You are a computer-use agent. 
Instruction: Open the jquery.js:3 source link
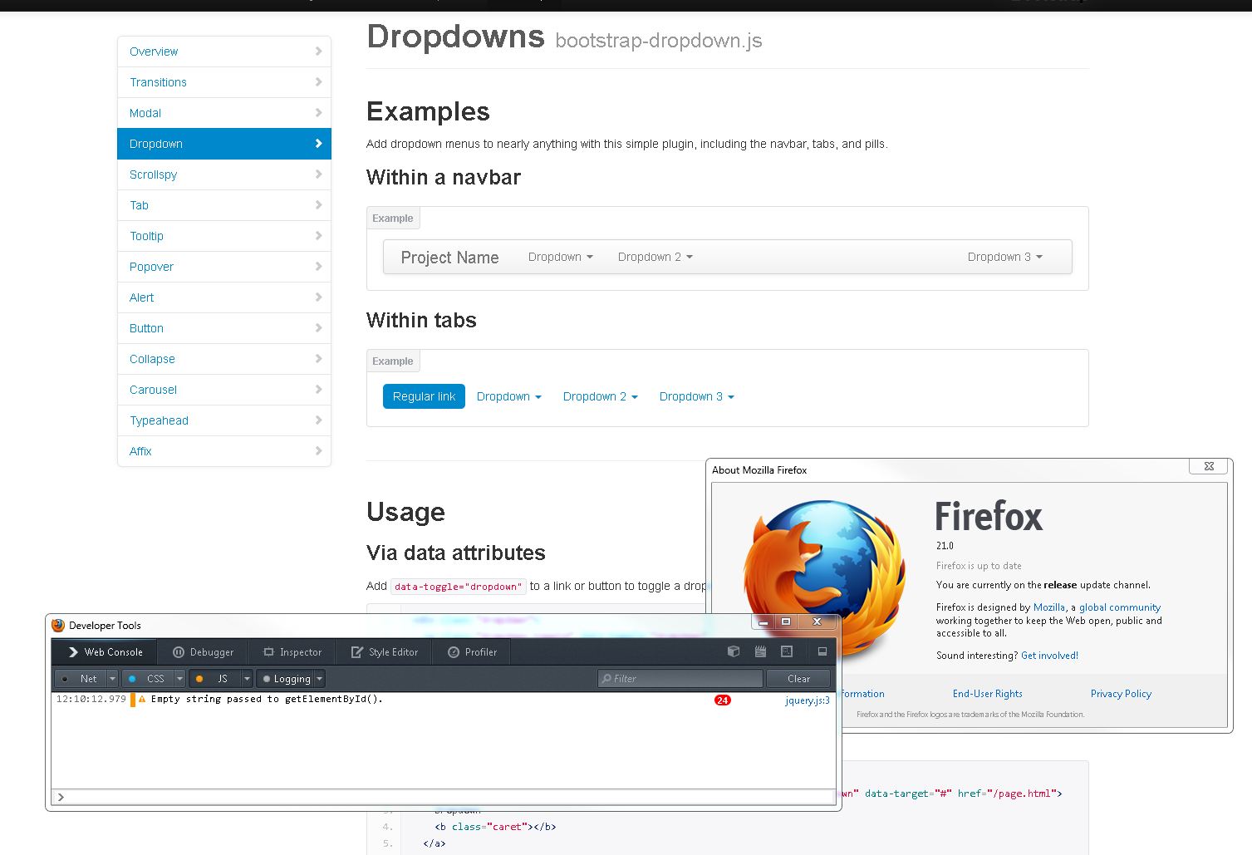click(x=808, y=700)
